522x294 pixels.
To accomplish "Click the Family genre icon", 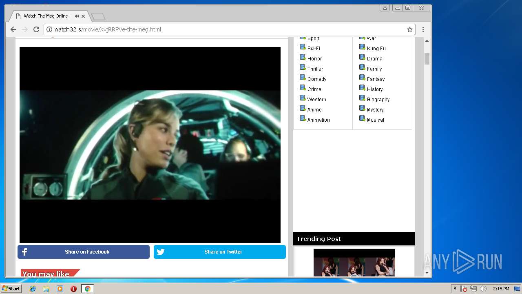I will [x=362, y=67].
